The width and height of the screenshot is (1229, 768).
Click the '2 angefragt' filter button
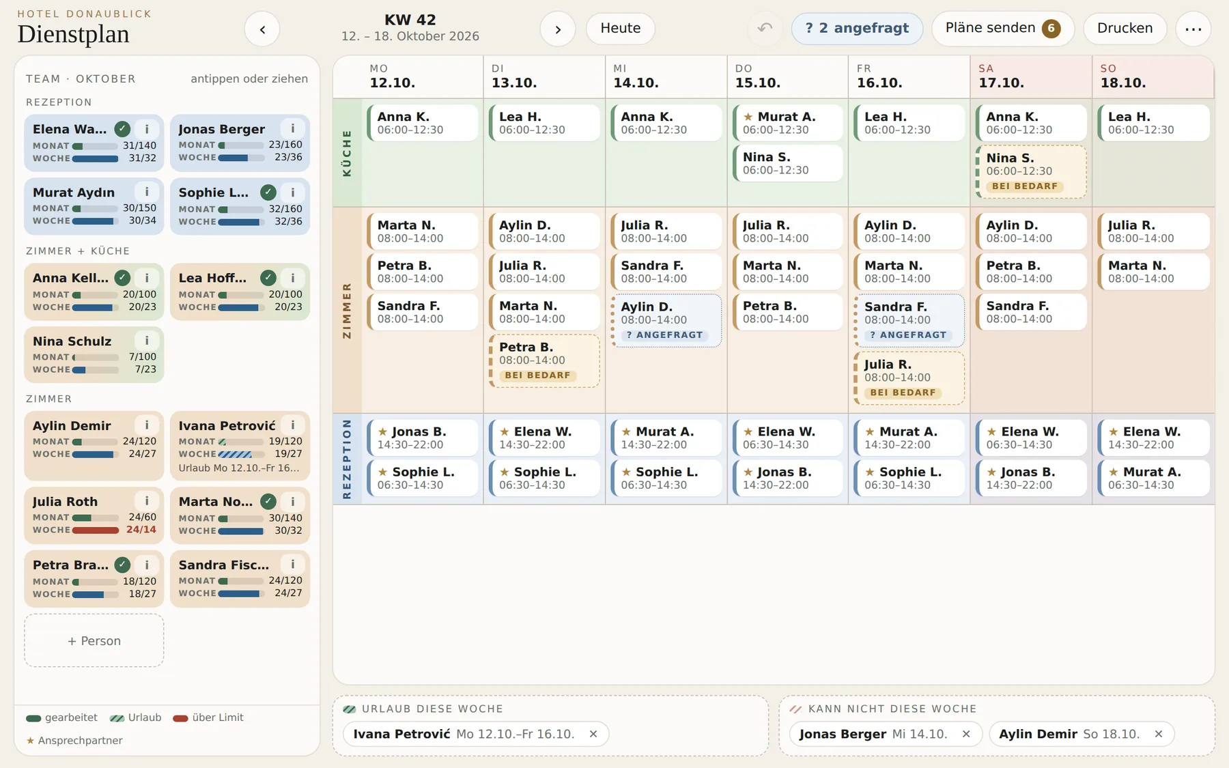point(857,29)
